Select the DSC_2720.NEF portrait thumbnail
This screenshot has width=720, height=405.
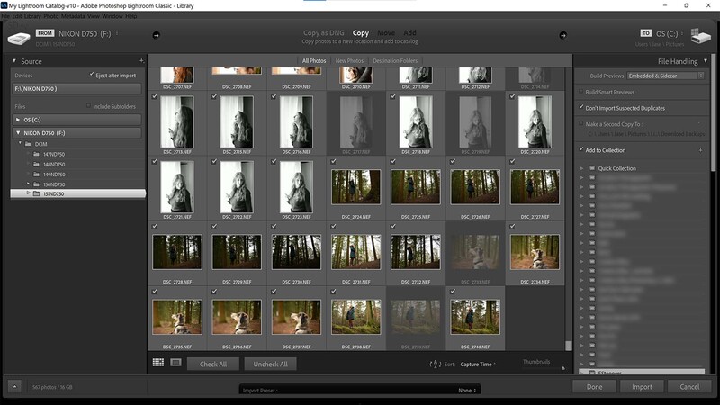[535, 121]
